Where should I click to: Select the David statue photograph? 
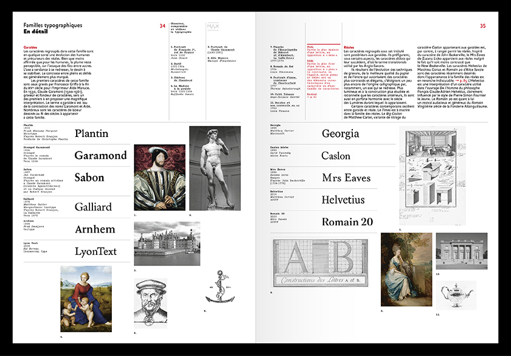[x=215, y=168]
